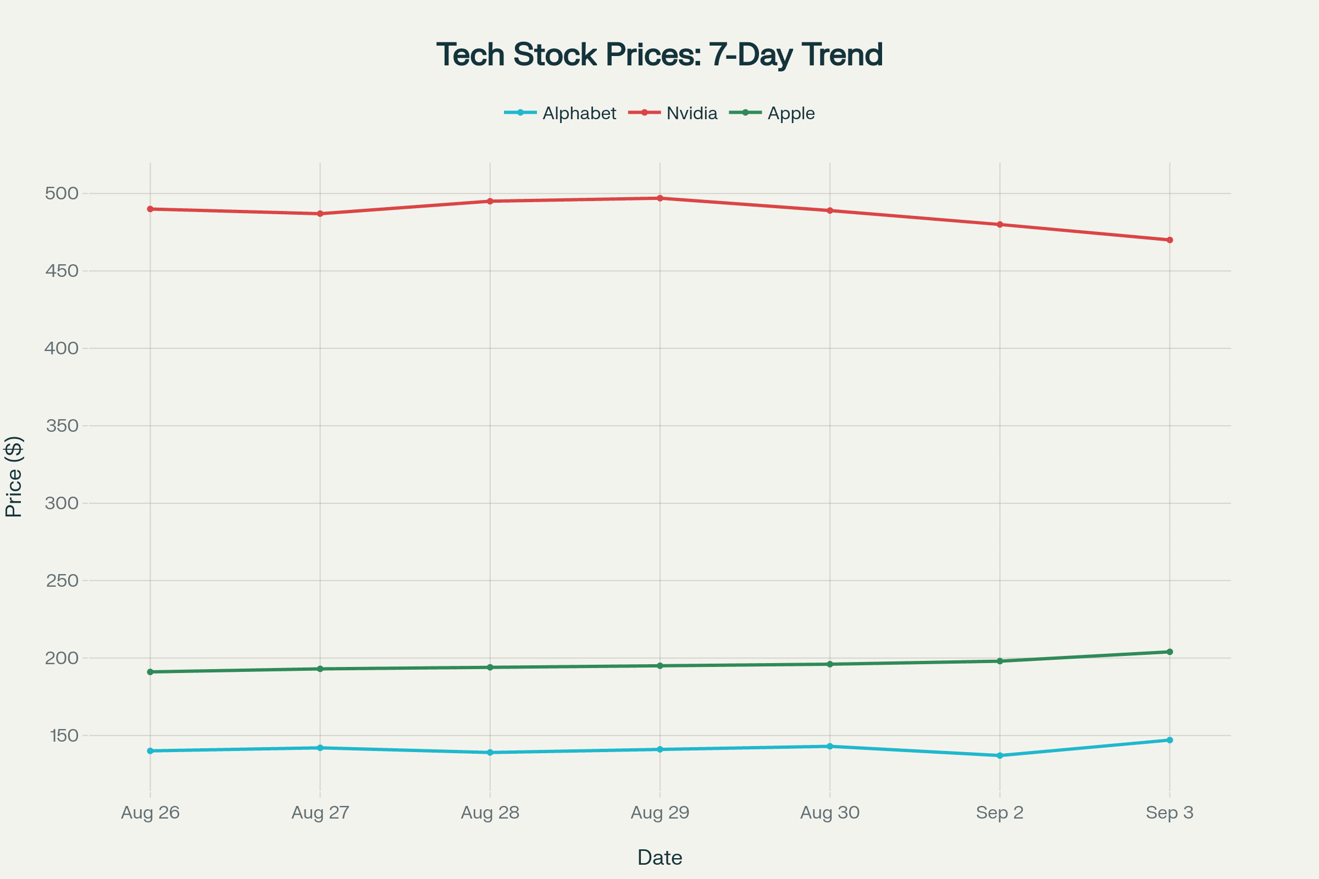
Task: Click the chart title "Tech Stock Prices: 7-Day Trend"
Action: 659,55
